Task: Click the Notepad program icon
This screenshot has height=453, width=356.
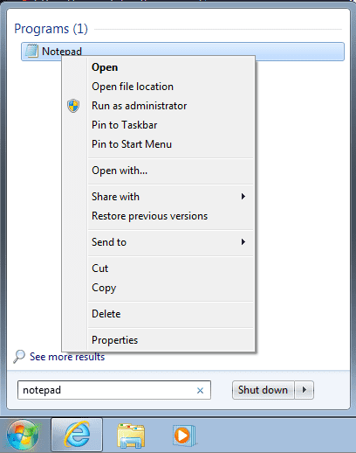Action: pyautogui.click(x=31, y=51)
